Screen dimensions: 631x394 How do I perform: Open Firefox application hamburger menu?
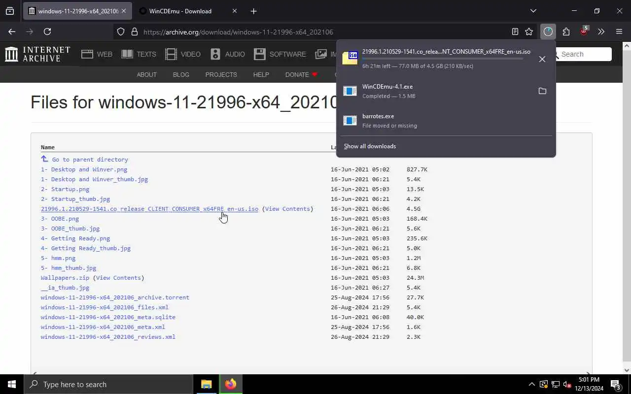coord(619,32)
